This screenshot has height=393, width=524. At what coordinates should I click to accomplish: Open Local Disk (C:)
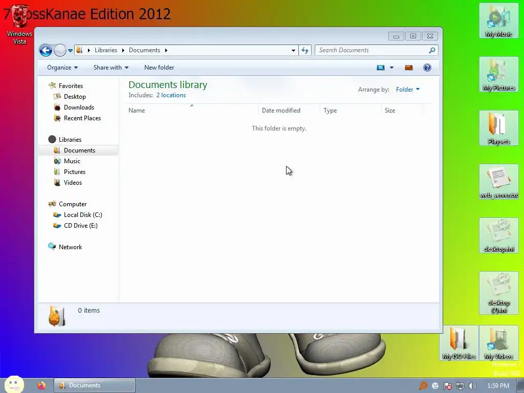[x=83, y=215]
